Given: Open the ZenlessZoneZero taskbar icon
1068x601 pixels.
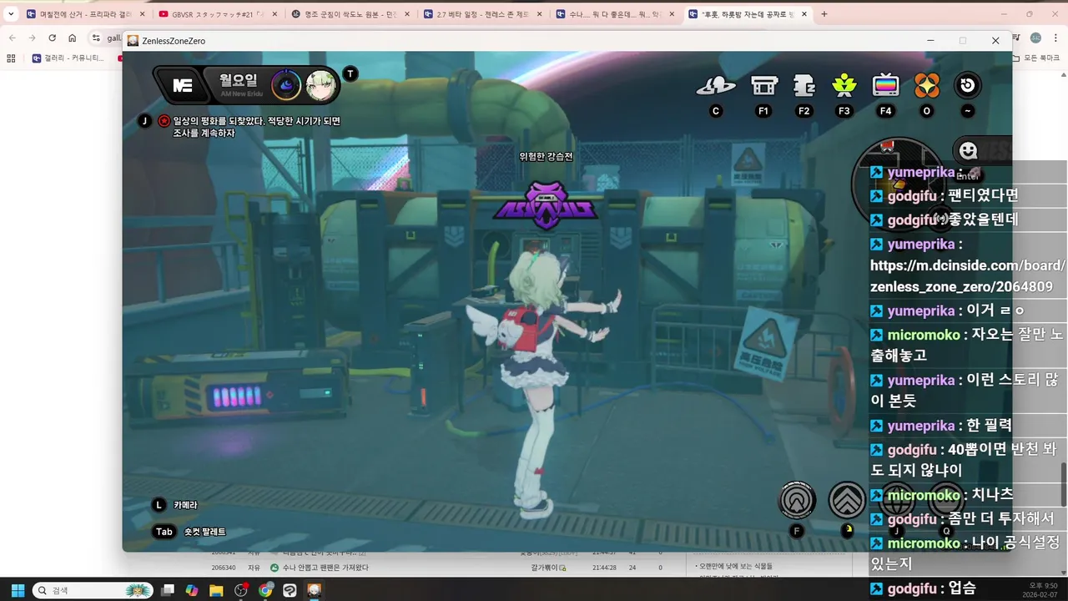Looking at the screenshot, I should [315, 590].
